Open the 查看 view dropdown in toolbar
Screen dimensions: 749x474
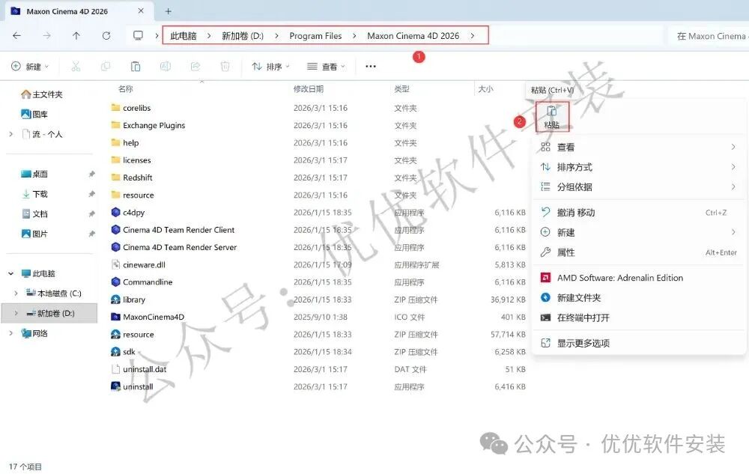coord(327,67)
